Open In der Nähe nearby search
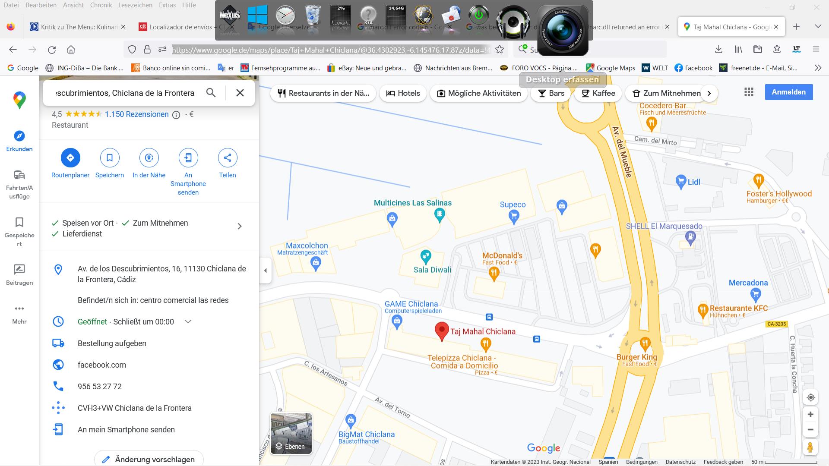Screen dimensions: 829x466 149,158
